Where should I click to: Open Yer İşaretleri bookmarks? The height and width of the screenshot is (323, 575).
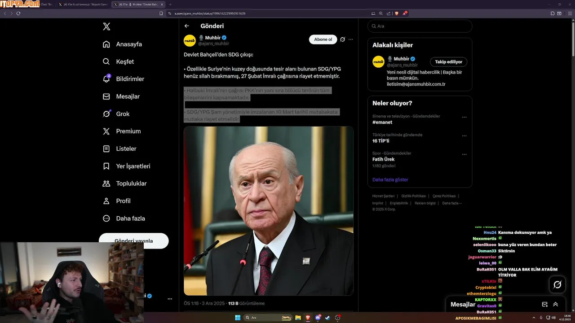click(127, 166)
